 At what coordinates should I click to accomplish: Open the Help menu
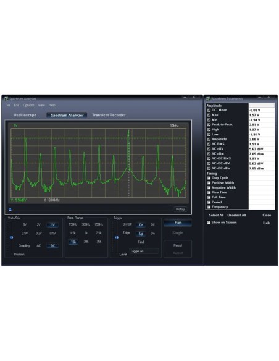[52, 105]
